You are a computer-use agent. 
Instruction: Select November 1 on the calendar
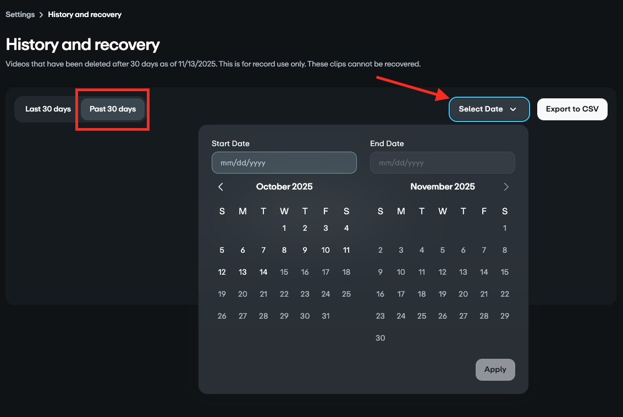click(504, 227)
